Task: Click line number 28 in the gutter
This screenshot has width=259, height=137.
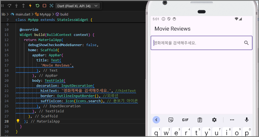Action: click(7, 121)
